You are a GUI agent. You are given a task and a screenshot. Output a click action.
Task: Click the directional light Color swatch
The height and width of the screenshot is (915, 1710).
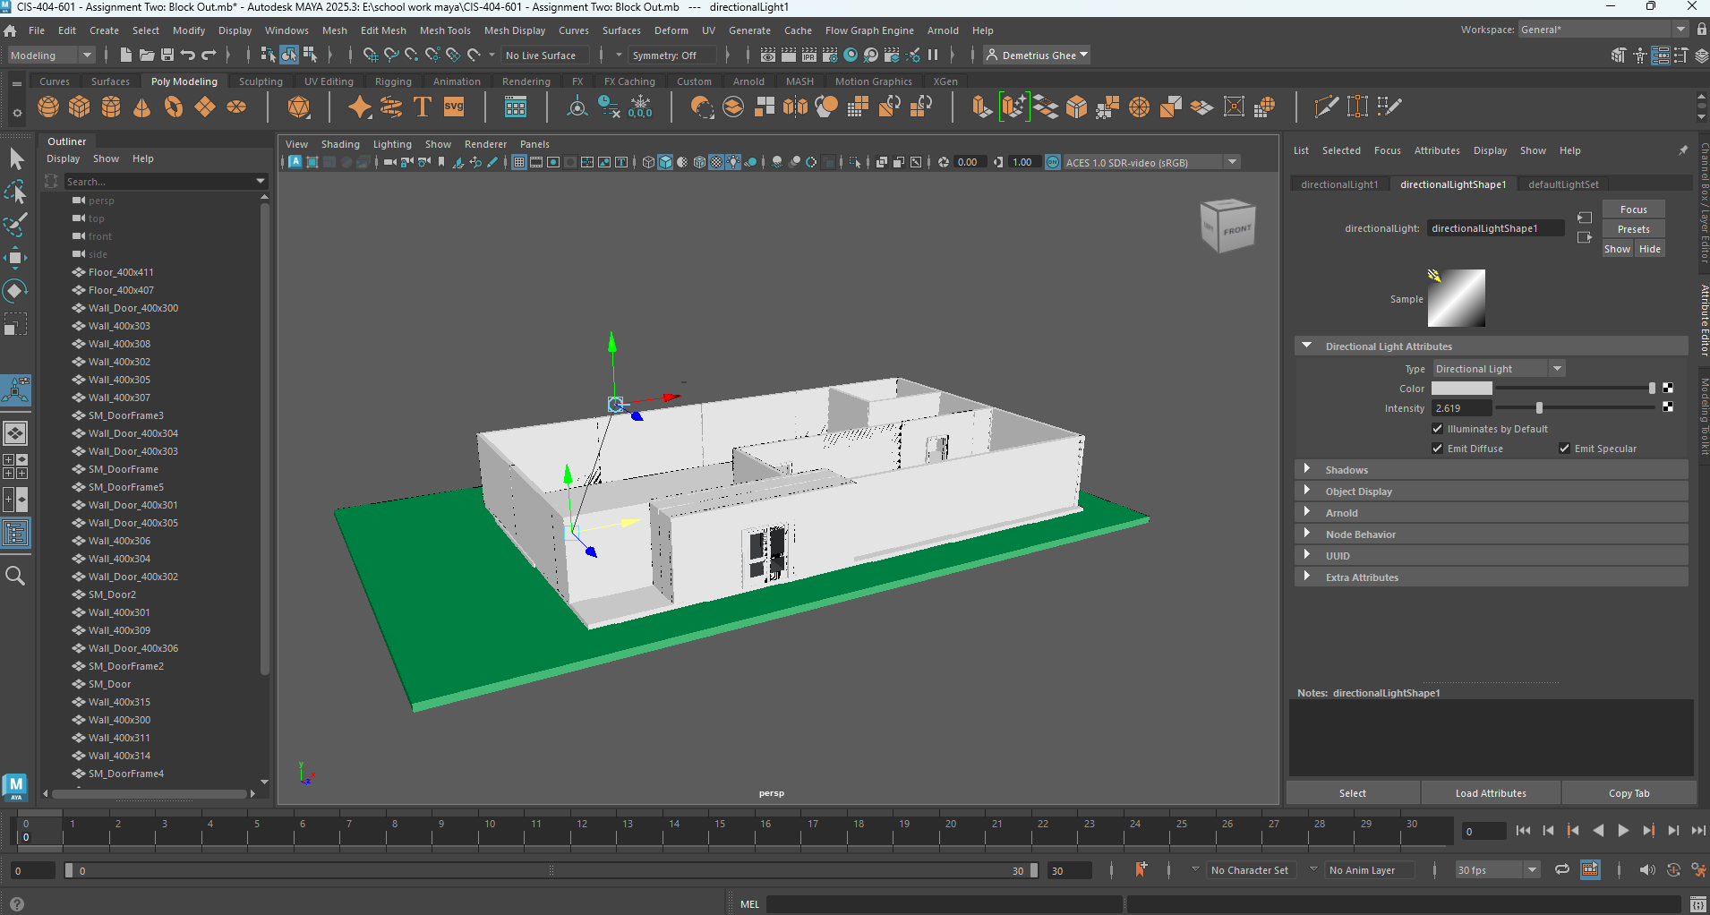click(1462, 388)
